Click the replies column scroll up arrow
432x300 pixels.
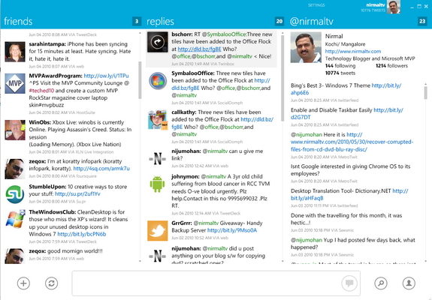(282, 33)
